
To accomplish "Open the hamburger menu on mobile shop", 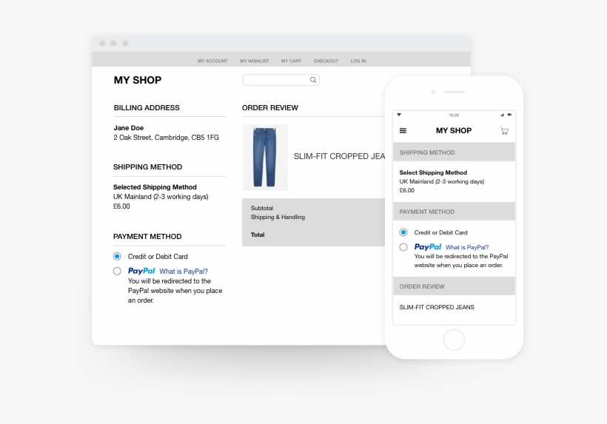I will [x=403, y=131].
